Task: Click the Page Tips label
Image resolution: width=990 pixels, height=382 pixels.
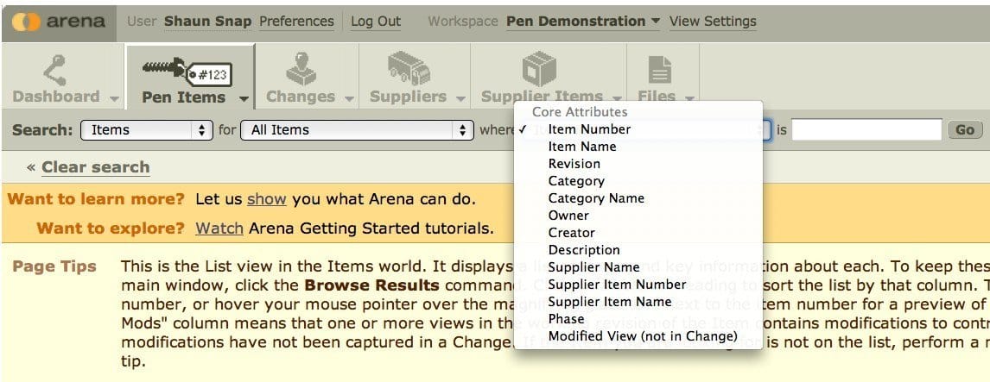Action: [54, 266]
